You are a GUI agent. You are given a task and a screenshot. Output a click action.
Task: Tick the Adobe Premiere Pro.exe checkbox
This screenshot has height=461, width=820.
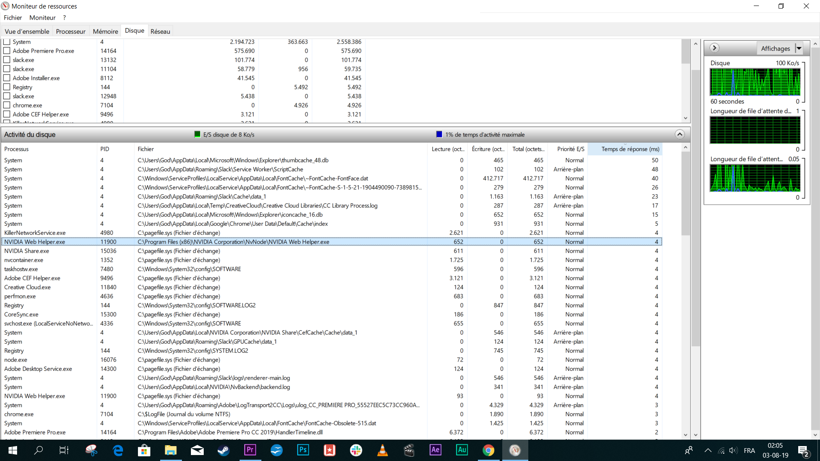point(7,51)
